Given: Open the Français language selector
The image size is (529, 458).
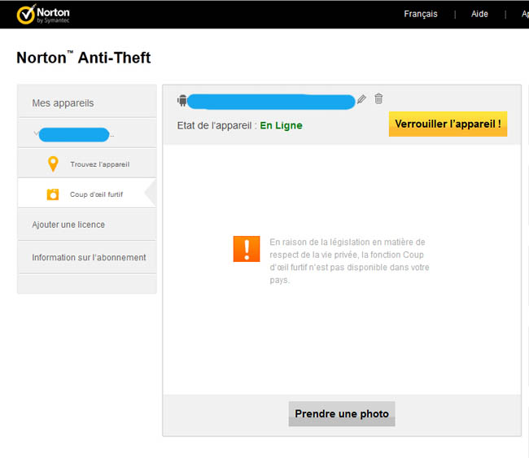Looking at the screenshot, I should click(421, 14).
